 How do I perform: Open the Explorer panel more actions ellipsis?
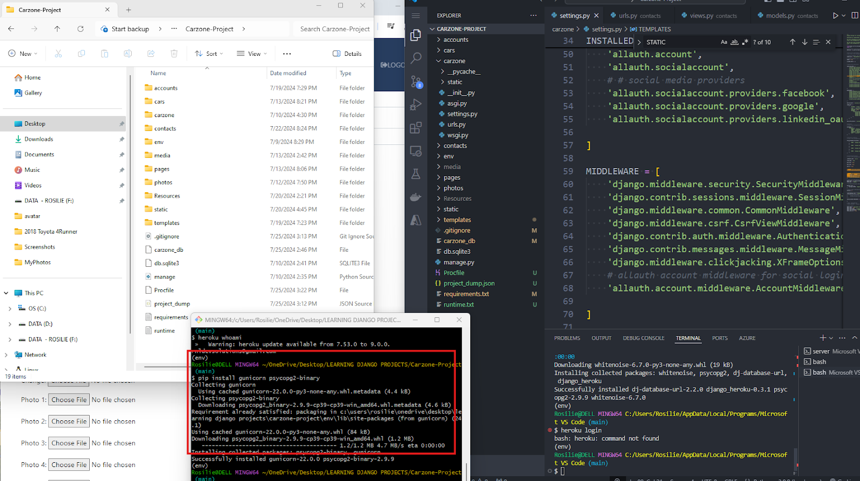(533, 16)
